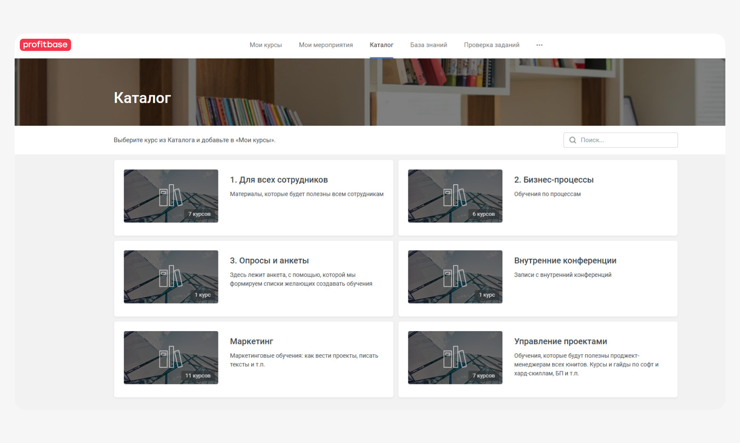Open the Маркетинг category thumbnail

coord(171,357)
